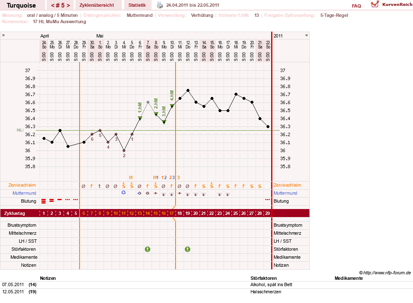Viewport: 413px width, 303px height.
Task: Click the Halsschmerzen text
Action: [266, 292]
